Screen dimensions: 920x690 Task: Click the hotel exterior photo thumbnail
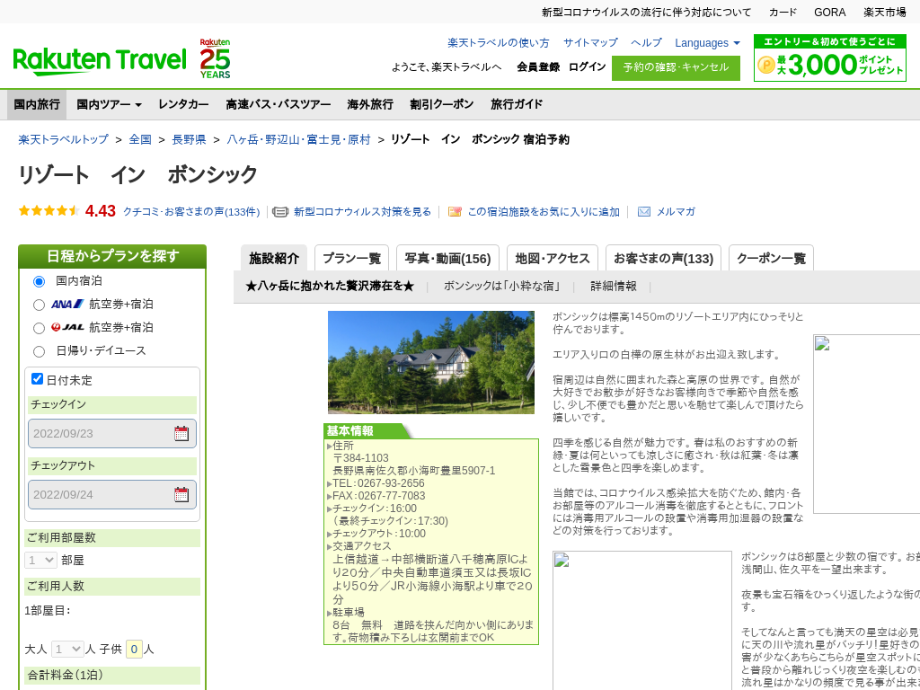click(x=430, y=363)
